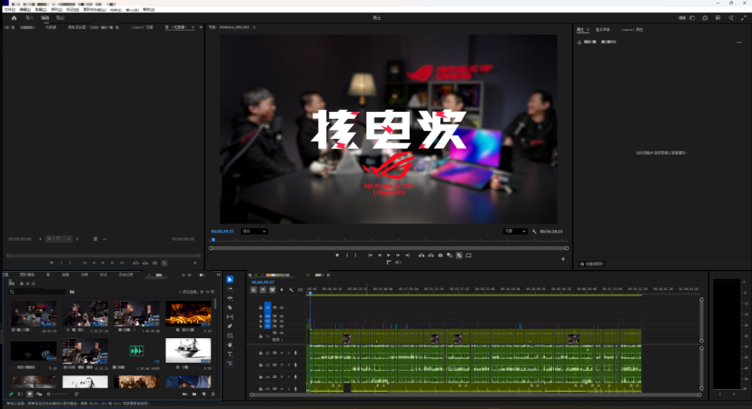Viewport: 752px width, 409px height.
Task: Switch to 标记 panel tab
Action: pos(104,274)
